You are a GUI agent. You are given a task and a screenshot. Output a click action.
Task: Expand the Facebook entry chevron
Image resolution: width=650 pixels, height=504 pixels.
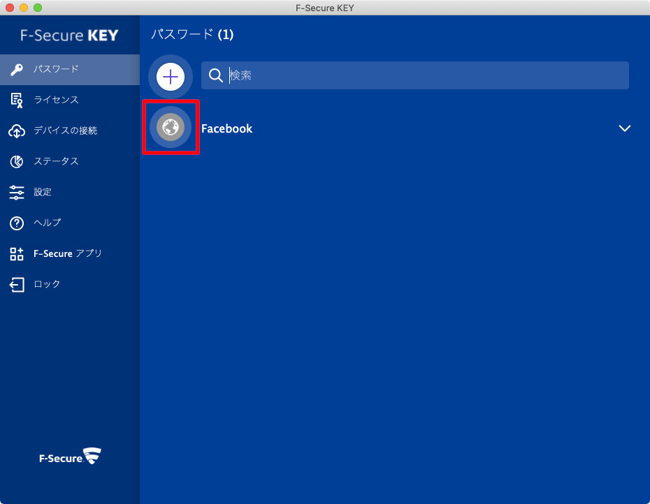coord(625,128)
